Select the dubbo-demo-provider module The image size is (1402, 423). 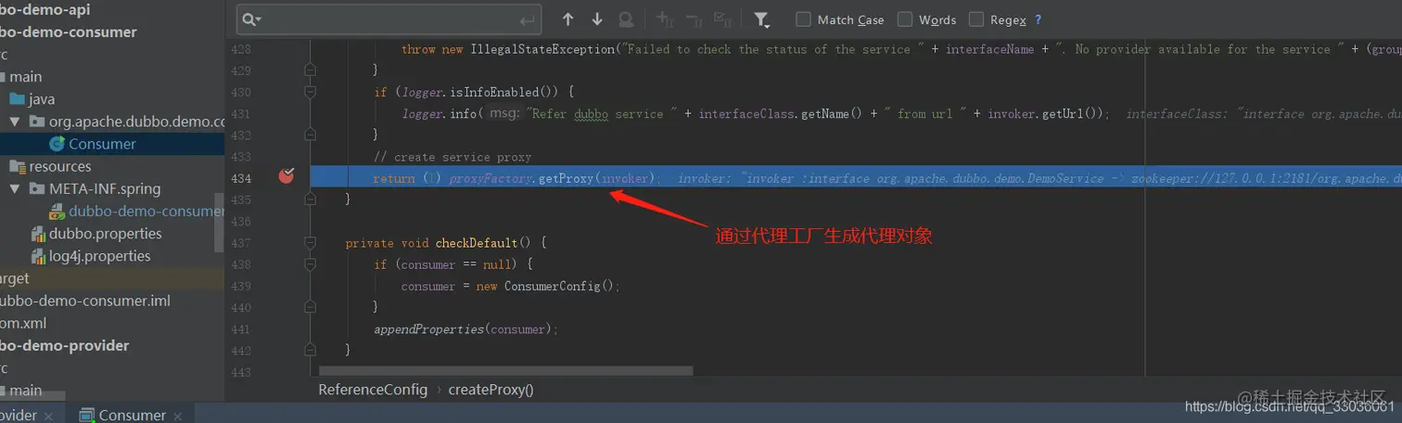coord(65,345)
